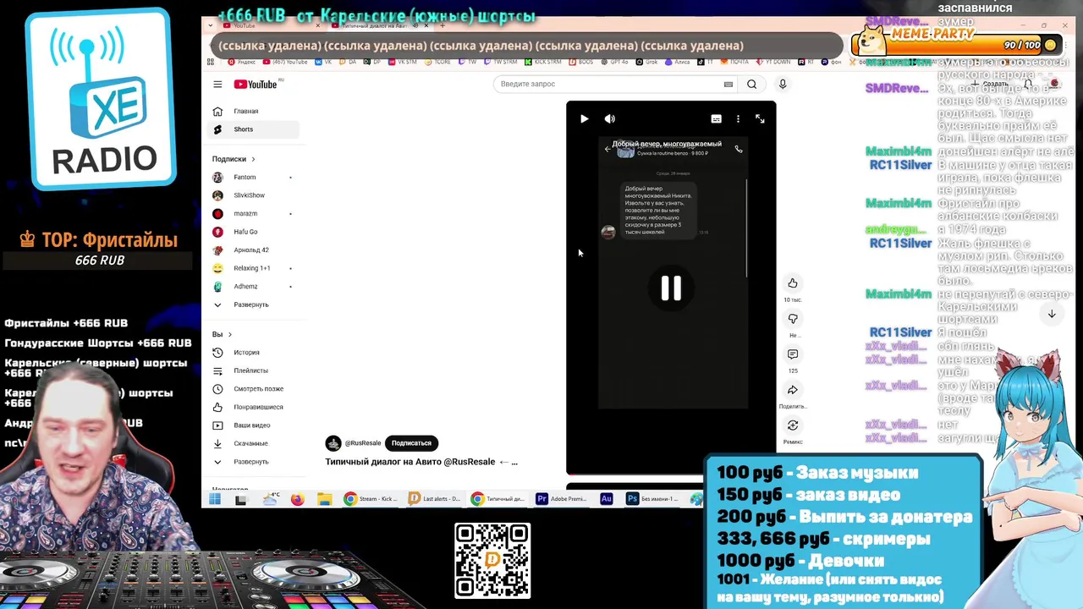The height and width of the screenshot is (609, 1083).
Task: Click the large pause overlay in video
Action: pyautogui.click(x=671, y=288)
